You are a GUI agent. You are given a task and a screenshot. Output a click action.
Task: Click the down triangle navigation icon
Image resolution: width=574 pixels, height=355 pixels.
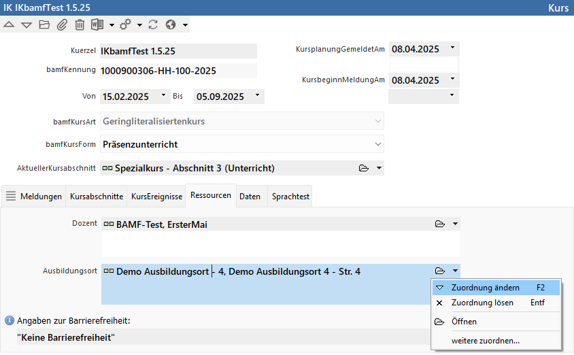click(x=27, y=25)
